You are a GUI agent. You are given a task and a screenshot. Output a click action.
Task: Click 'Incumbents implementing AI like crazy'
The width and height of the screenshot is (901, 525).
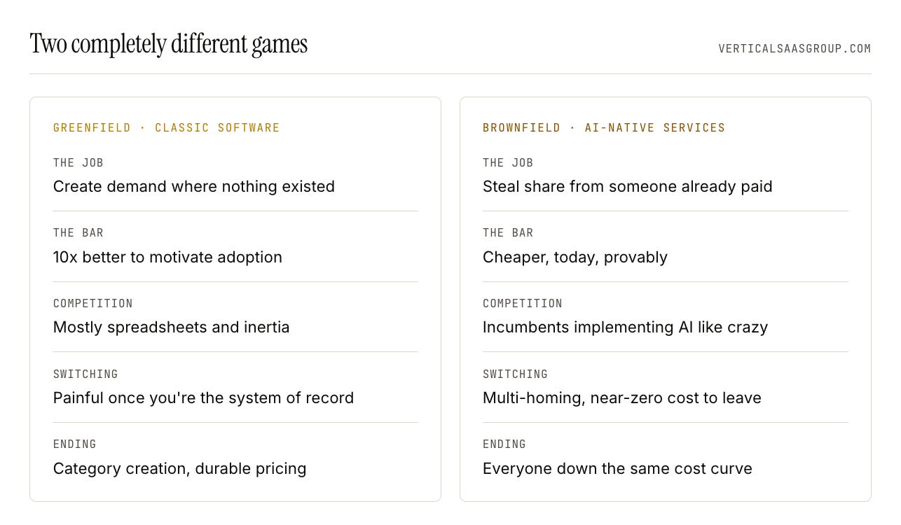(x=626, y=327)
